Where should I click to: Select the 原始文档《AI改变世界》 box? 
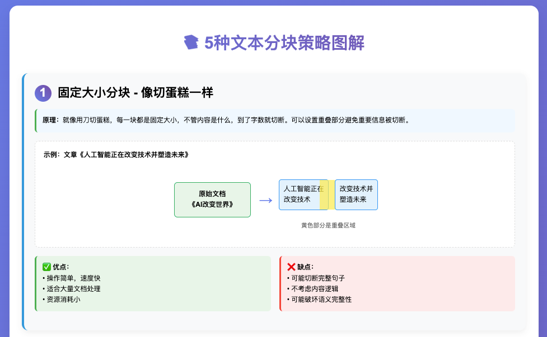pos(212,200)
